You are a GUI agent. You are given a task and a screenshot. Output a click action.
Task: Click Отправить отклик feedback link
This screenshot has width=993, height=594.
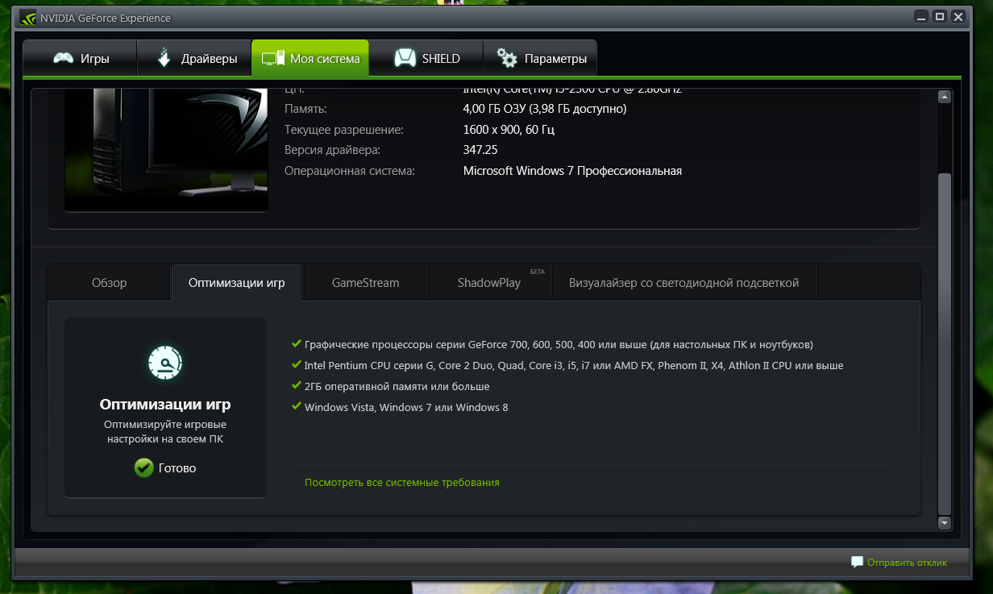coord(907,563)
